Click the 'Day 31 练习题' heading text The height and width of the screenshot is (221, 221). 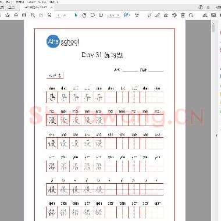click(x=102, y=55)
